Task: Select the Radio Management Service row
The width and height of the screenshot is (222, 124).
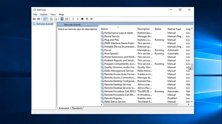Action: (145, 71)
